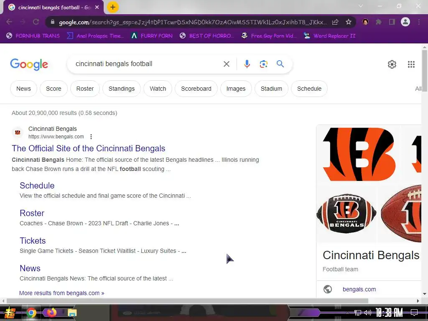
Task: Open the brown leather football image
Action: [x=400, y=214]
